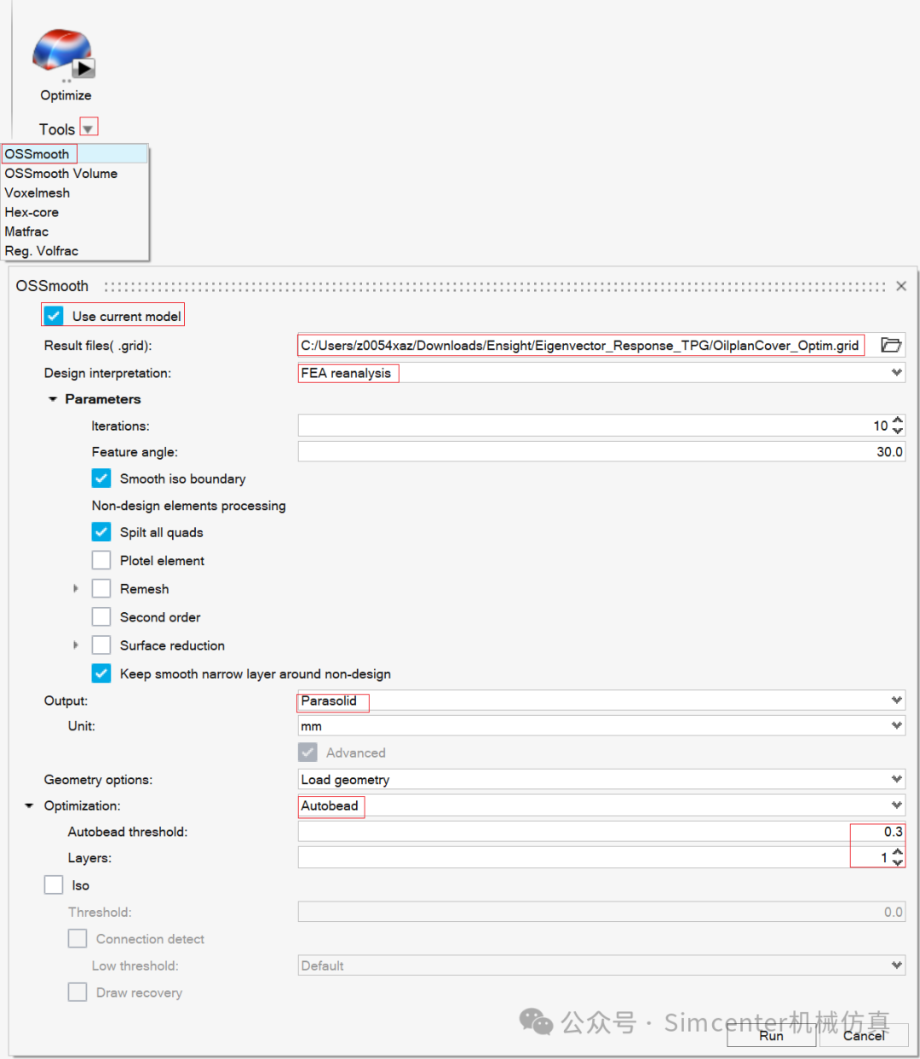Click the Optimize tool icon
Screen dimensions: 920x1059
tap(64, 54)
